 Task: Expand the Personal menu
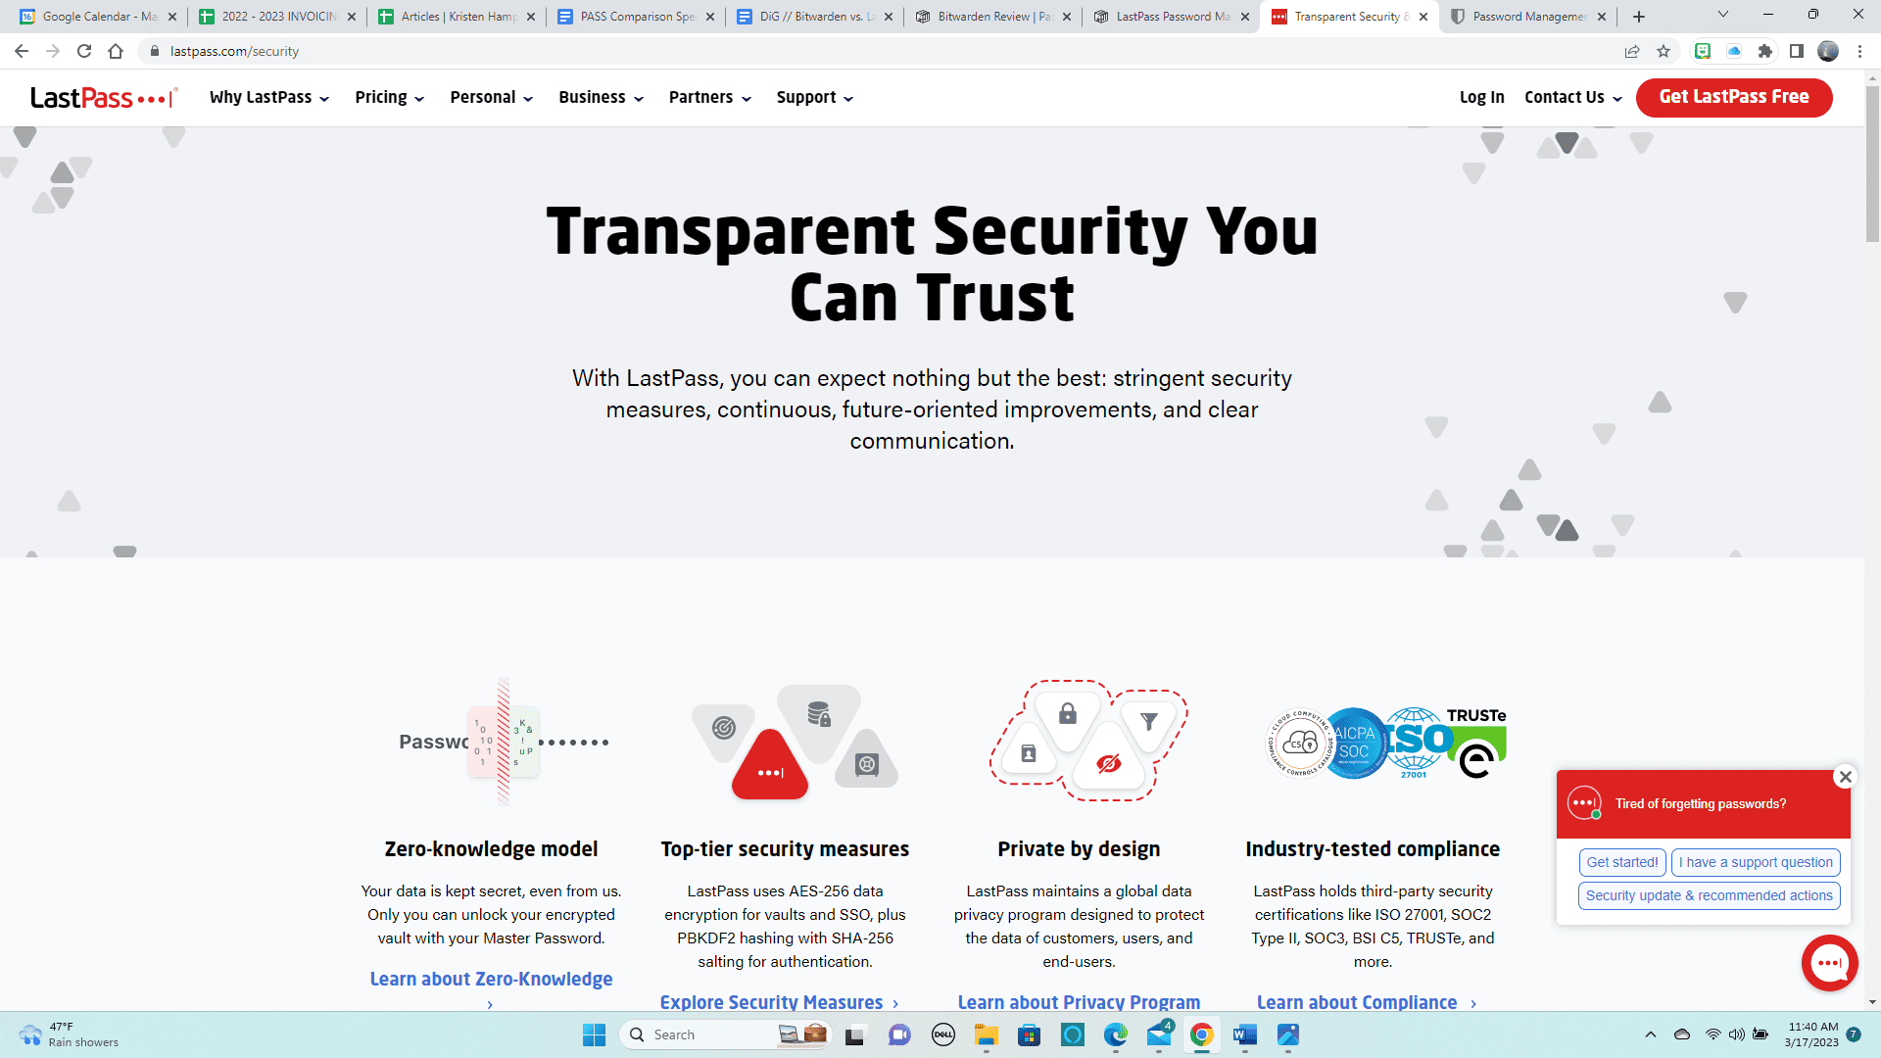[491, 97]
